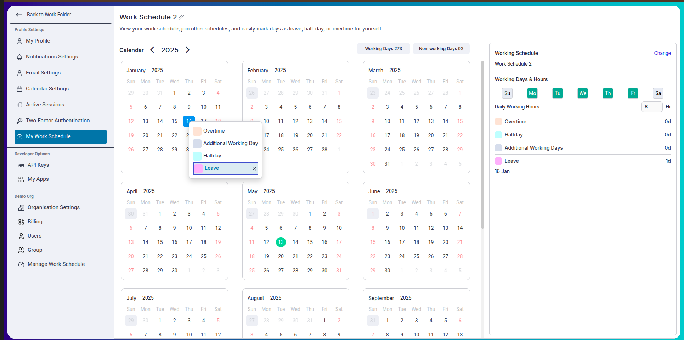Screen dimensions: 684x340
Task: Click the Working Days 273 button
Action: click(x=383, y=49)
